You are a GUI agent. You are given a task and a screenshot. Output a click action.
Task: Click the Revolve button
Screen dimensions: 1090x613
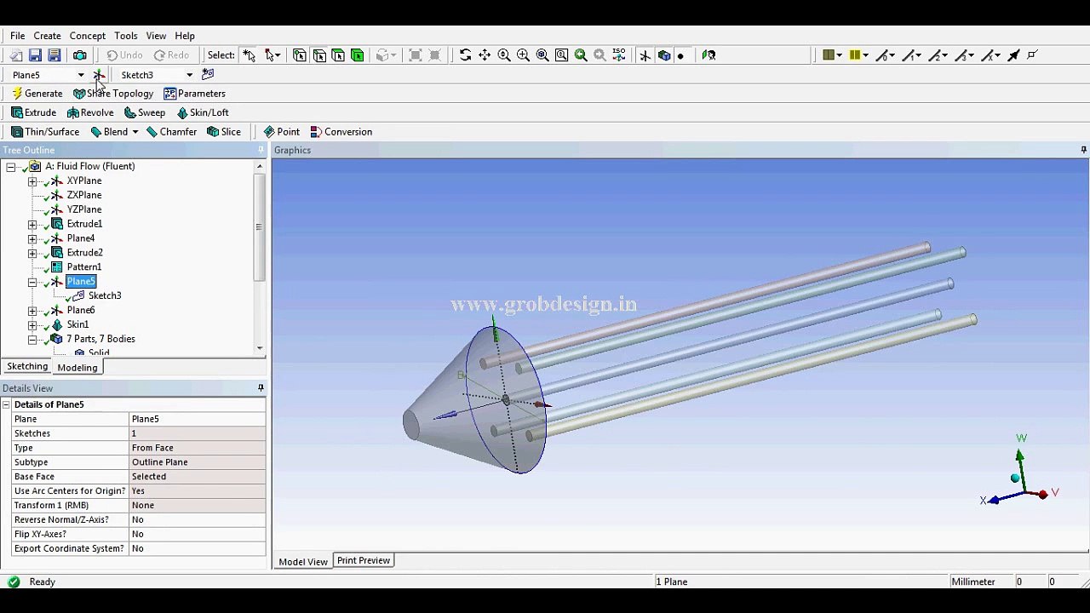tap(90, 112)
